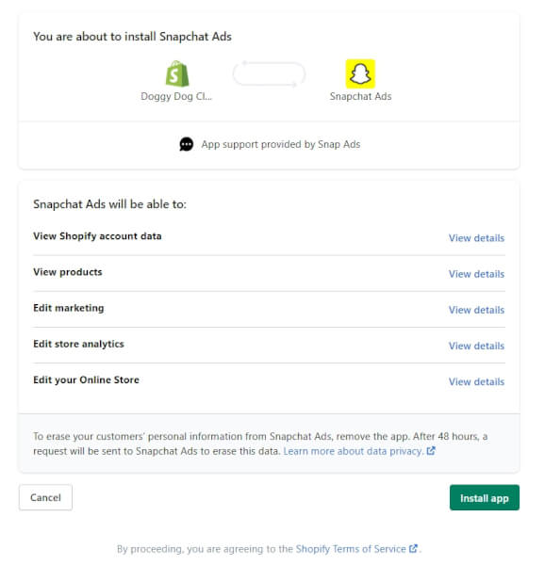This screenshot has height=565, width=545.
Task: Click external link icon after data privacy
Action: click(x=431, y=451)
